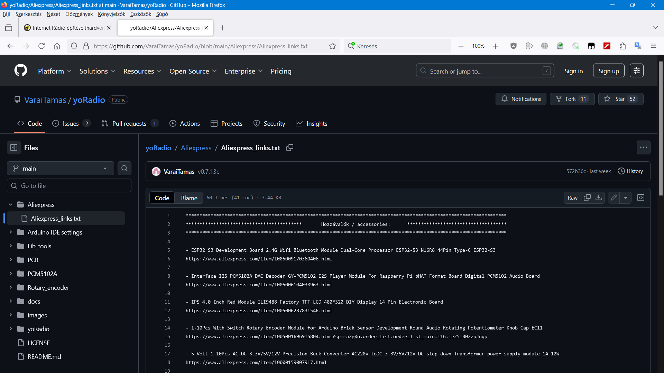Open the more file actions menu
The height and width of the screenshot is (373, 664).
643,147
